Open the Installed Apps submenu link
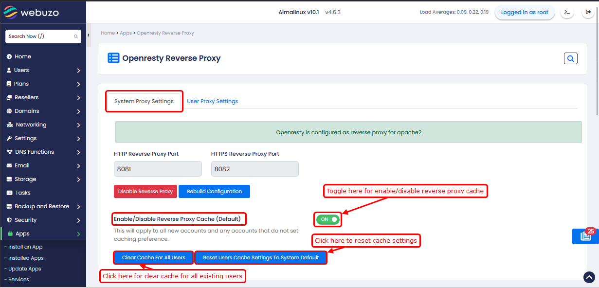This screenshot has height=288, width=599. click(26, 258)
